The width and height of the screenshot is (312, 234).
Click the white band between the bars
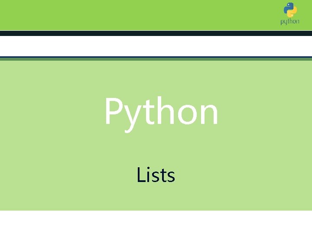156,46
